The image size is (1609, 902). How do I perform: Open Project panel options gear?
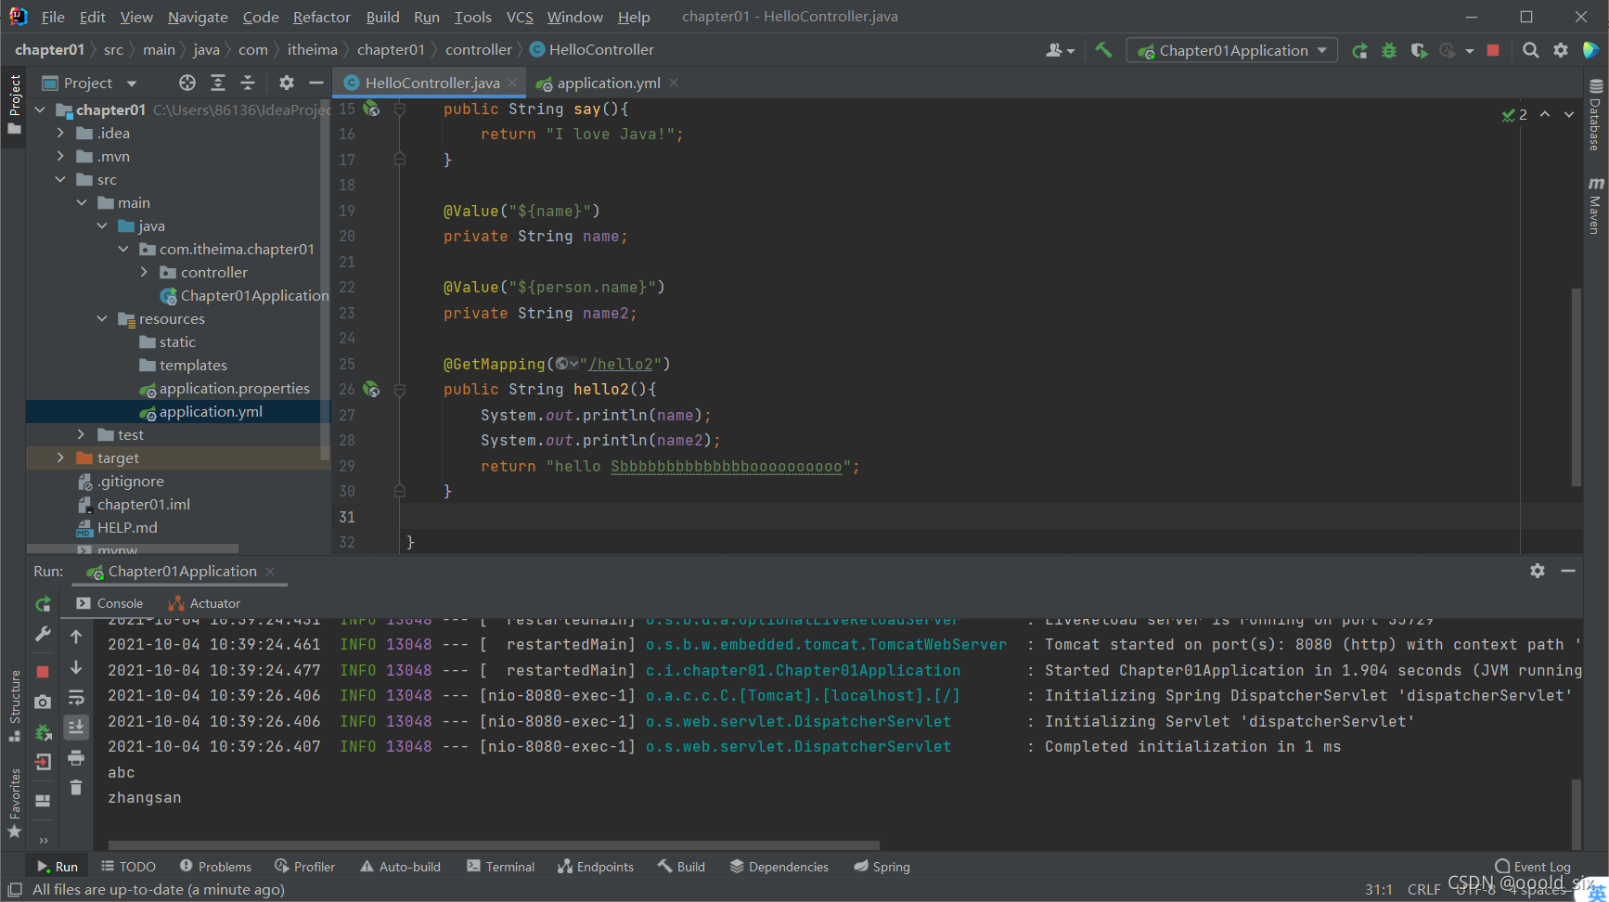pos(287,83)
